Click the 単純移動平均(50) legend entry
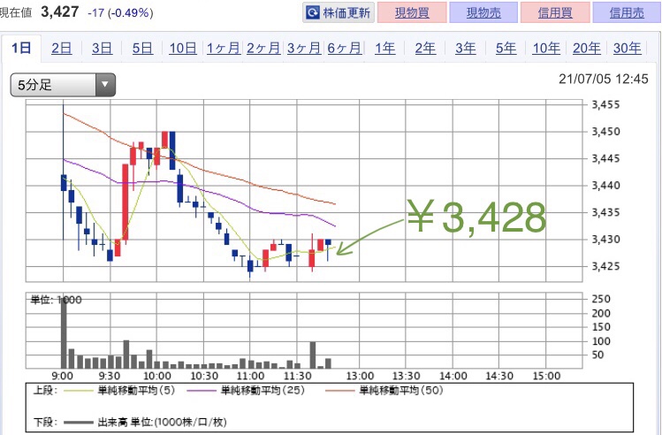 (384, 390)
